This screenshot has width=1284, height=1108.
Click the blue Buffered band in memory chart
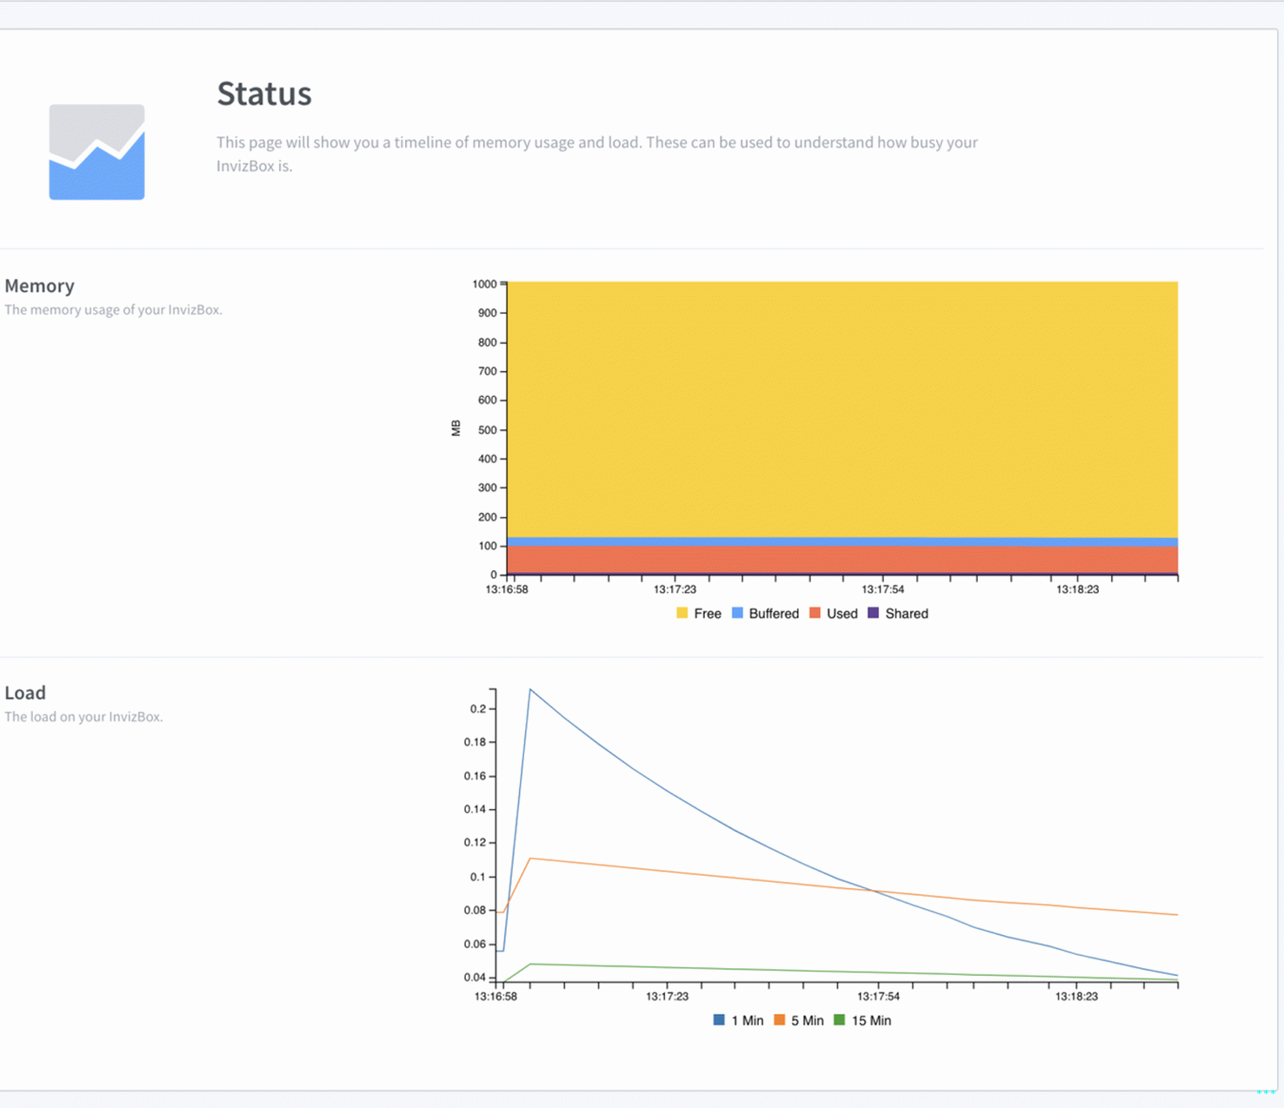coord(842,541)
